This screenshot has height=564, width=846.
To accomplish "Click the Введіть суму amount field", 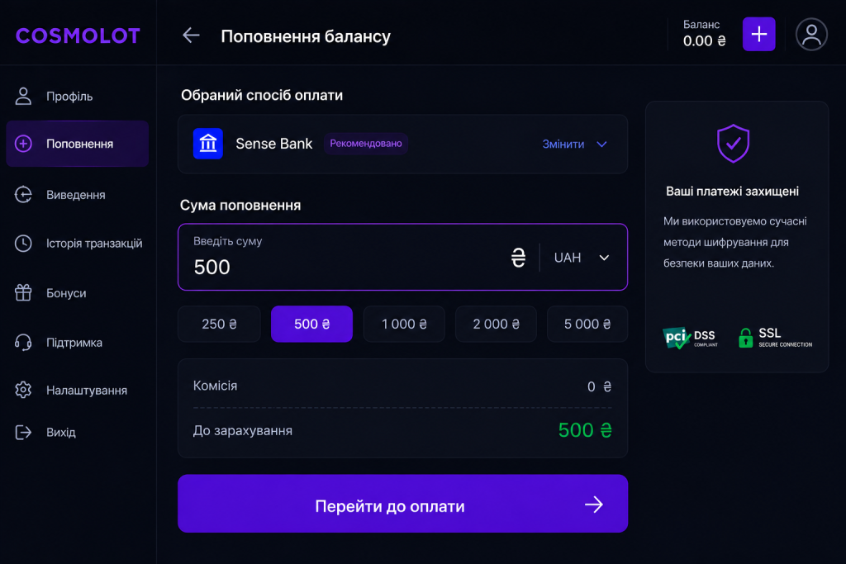I will coord(345,257).
